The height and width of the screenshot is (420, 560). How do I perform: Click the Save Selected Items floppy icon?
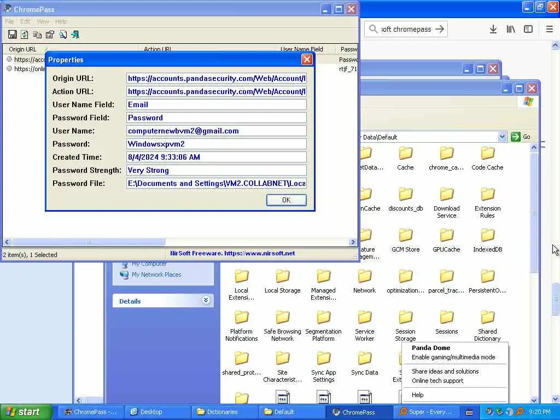pos(13,34)
